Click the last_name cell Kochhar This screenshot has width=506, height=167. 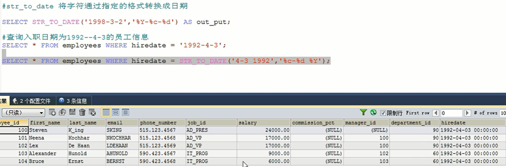[x=87, y=138]
